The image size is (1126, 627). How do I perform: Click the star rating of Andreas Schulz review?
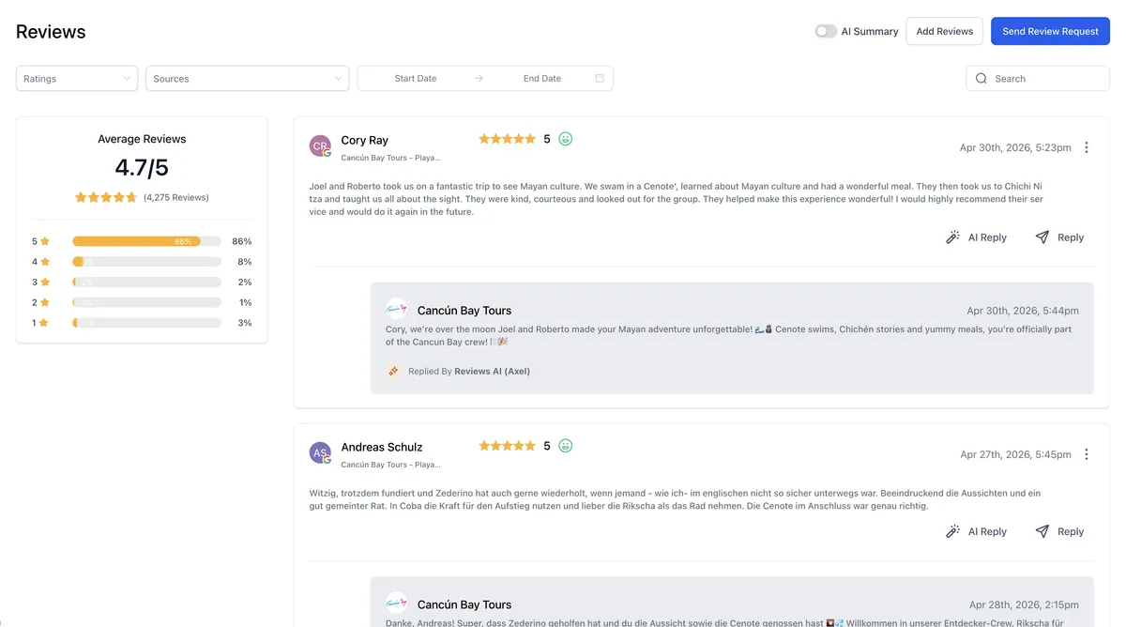pos(507,446)
